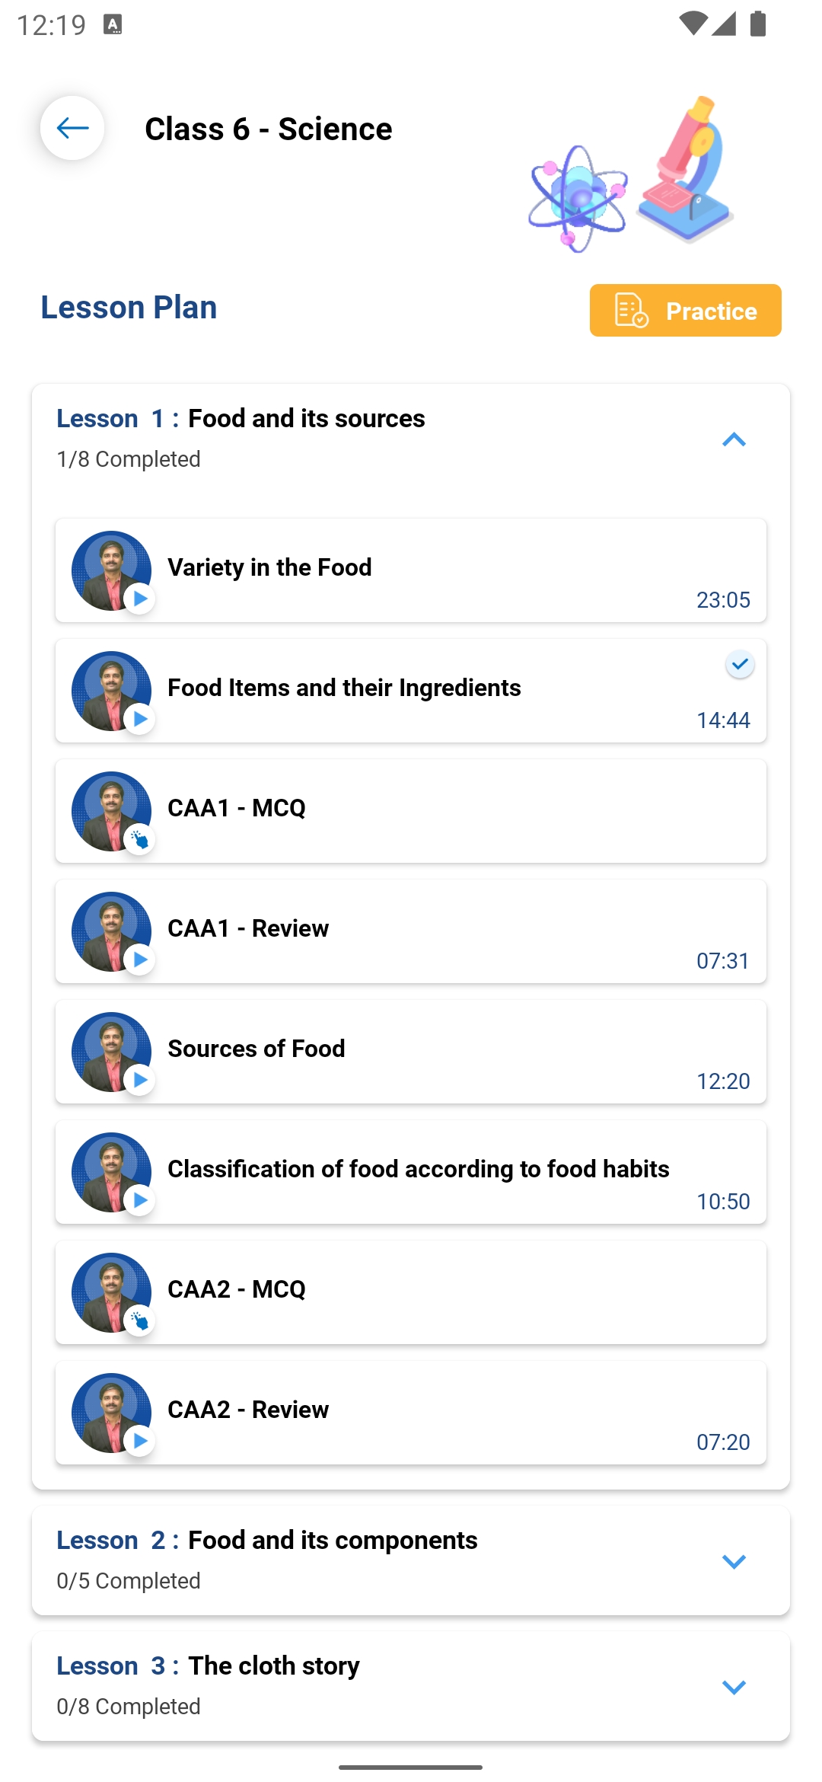822x1782 pixels.
Task: Tap the back arrow button
Action: [72, 128]
